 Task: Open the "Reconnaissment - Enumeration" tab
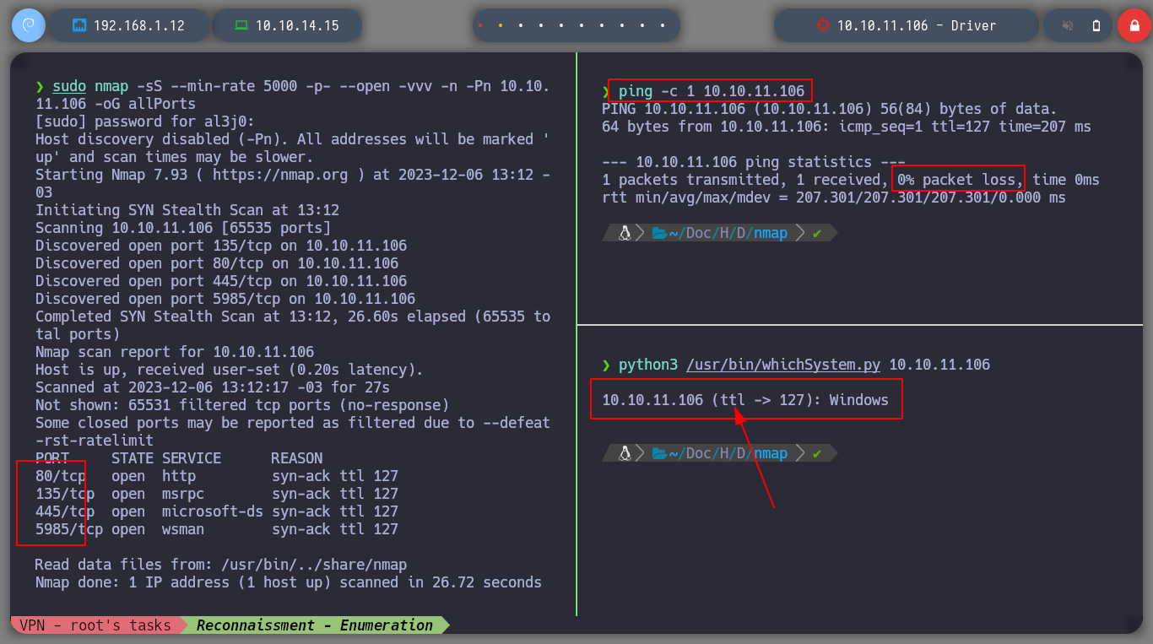tap(315, 625)
